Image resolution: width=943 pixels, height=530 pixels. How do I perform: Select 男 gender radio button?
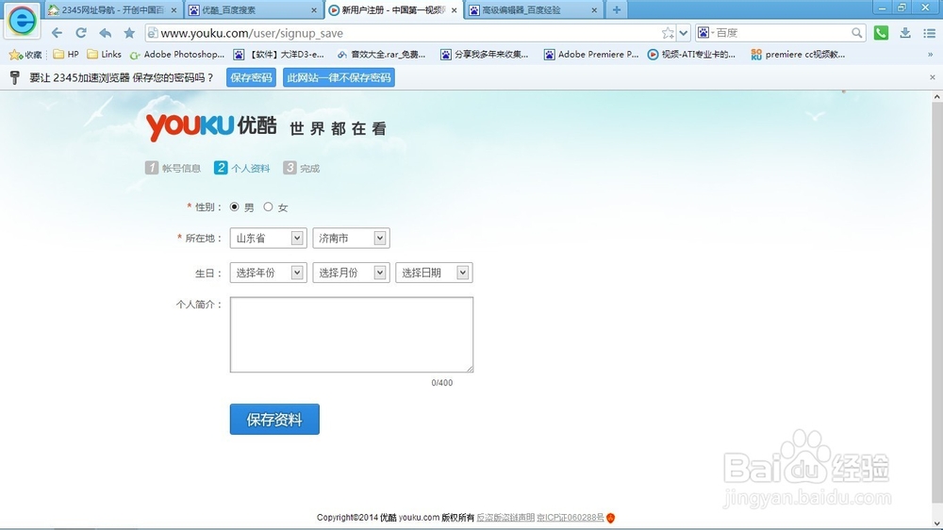click(x=235, y=207)
